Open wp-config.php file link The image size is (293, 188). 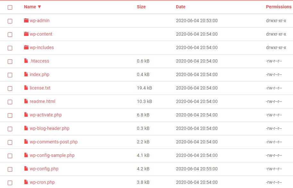tap(44, 169)
